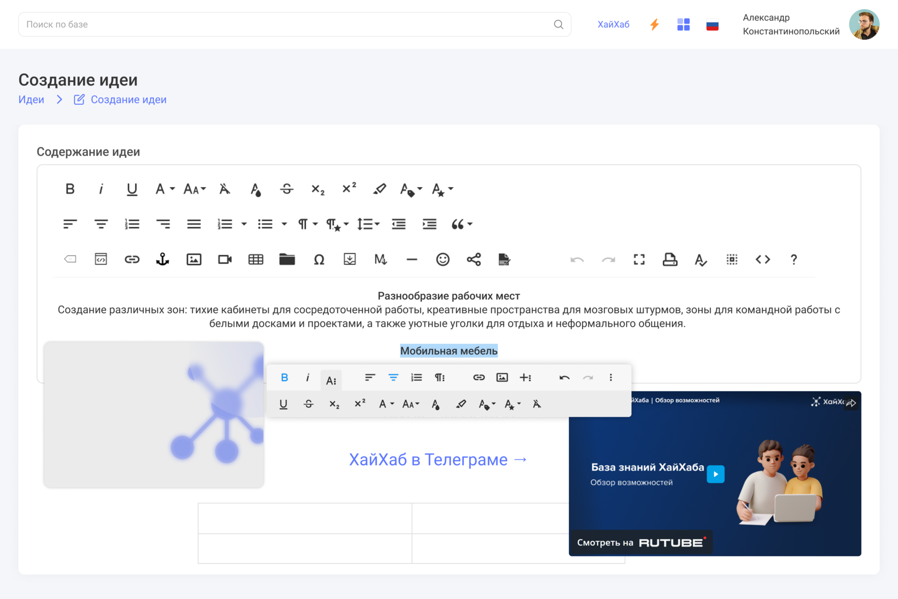The height and width of the screenshot is (599, 898).
Task: Toggle code view with the angle brackets icon
Action: click(x=763, y=259)
